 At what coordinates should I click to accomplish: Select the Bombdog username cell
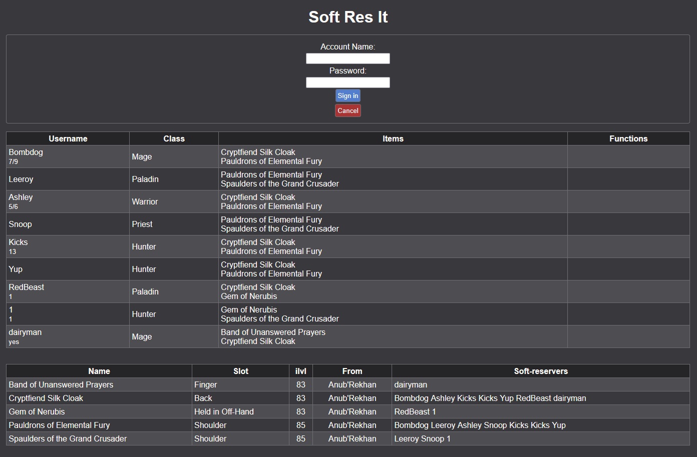click(x=26, y=152)
